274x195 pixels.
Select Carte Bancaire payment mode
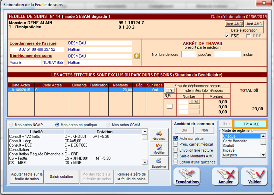235,141
